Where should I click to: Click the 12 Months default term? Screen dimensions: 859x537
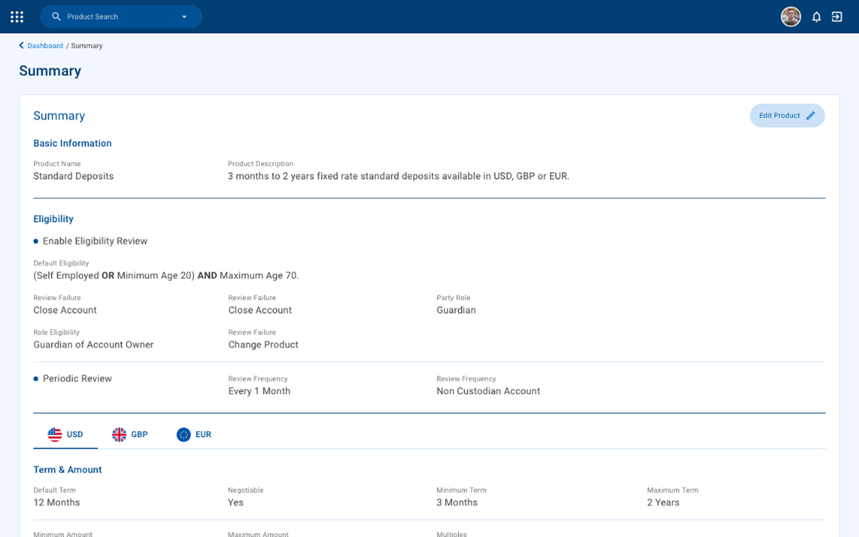click(x=57, y=503)
